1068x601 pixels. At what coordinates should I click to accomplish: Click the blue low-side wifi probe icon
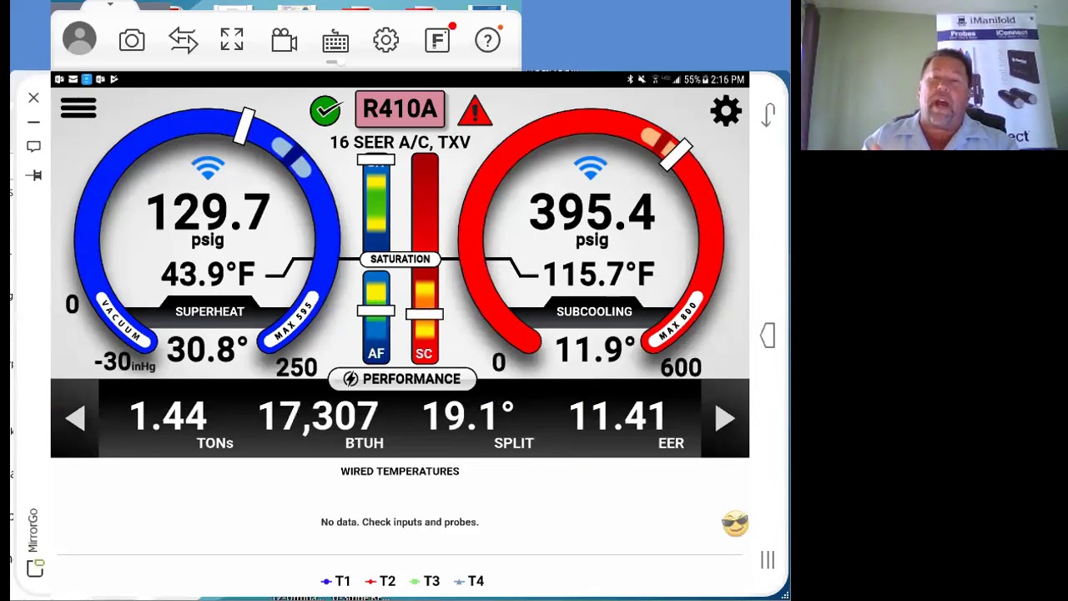208,169
